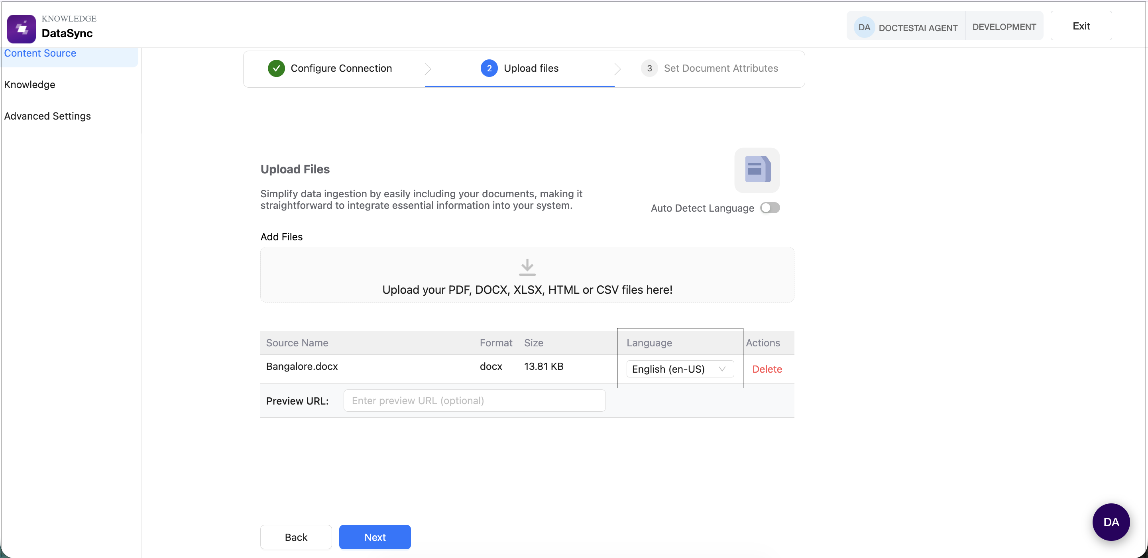1148x558 pixels.
Task: Open Advanced Settings in sidebar
Action: pyautogui.click(x=47, y=116)
